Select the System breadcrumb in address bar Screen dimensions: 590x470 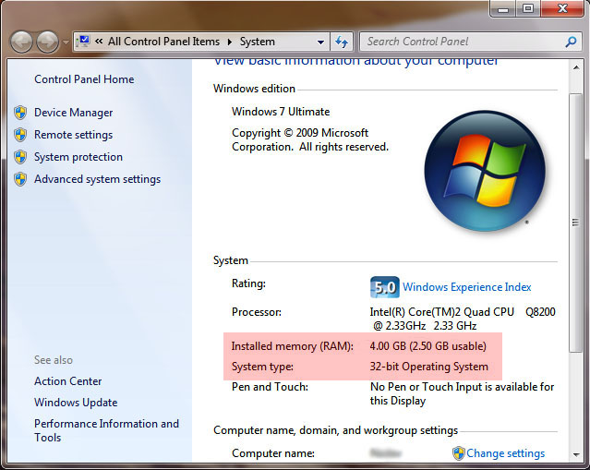258,42
